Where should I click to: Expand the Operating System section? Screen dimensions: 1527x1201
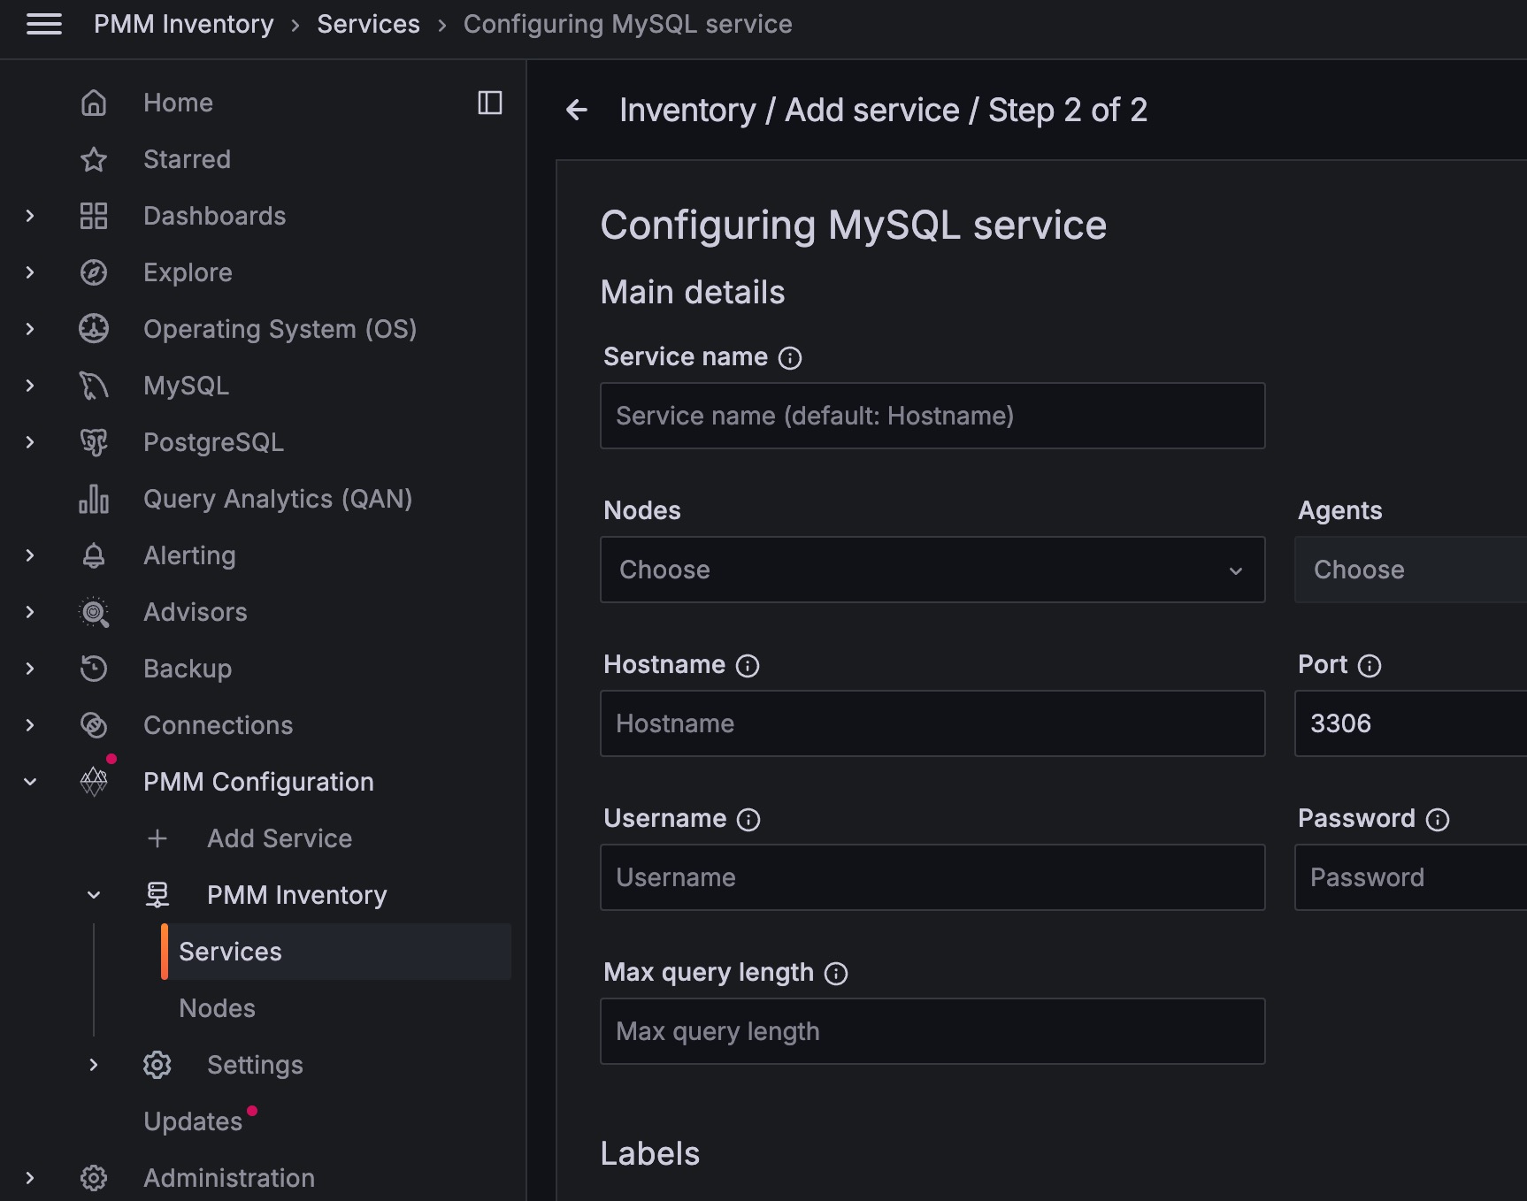[30, 329]
